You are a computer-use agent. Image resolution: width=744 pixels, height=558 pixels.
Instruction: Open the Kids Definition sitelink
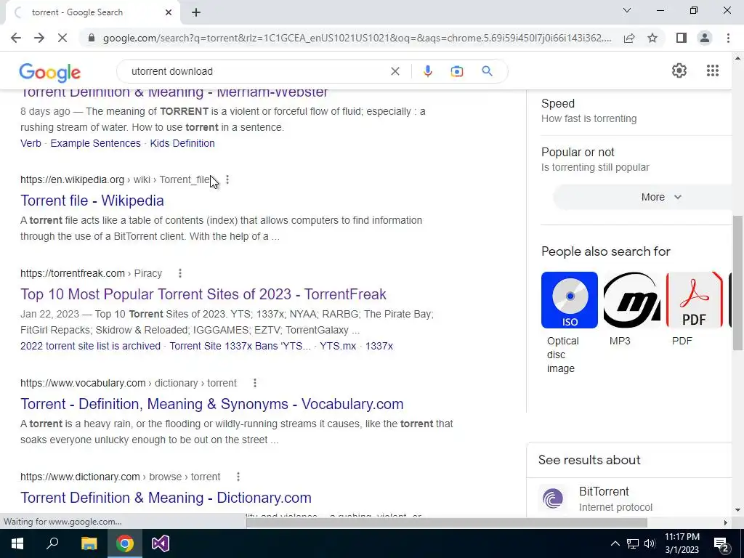point(182,143)
